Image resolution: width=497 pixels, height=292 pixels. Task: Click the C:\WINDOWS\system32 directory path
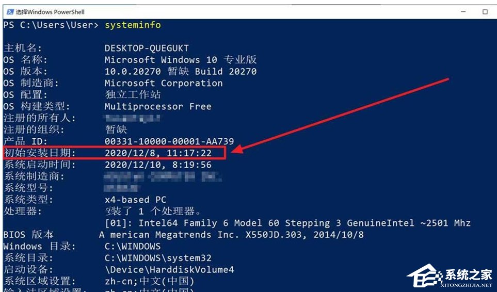[x=158, y=258]
